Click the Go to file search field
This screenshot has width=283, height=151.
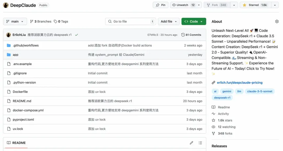[130, 21]
